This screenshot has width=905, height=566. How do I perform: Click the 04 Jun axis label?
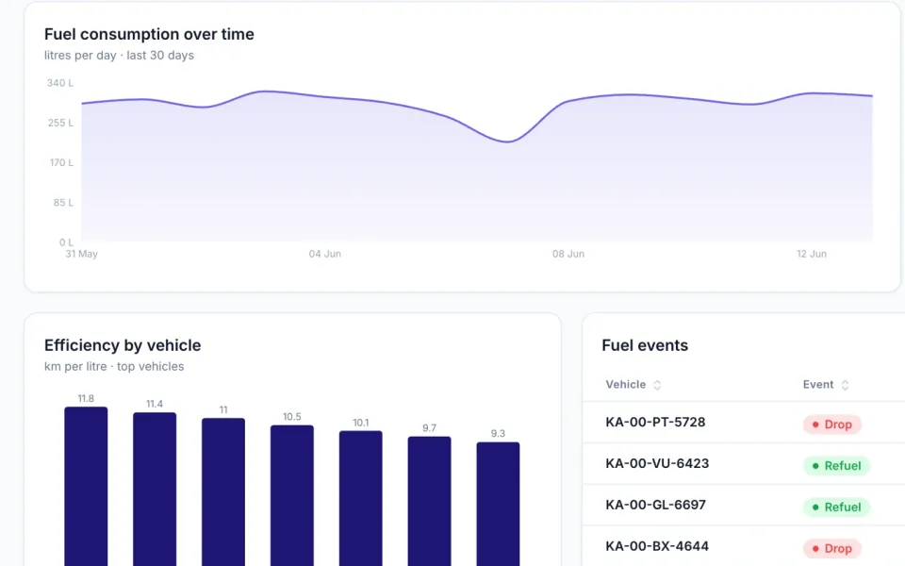tap(325, 254)
